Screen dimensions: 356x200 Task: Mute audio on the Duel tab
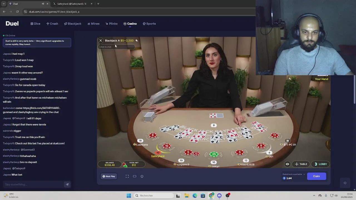(43, 4)
